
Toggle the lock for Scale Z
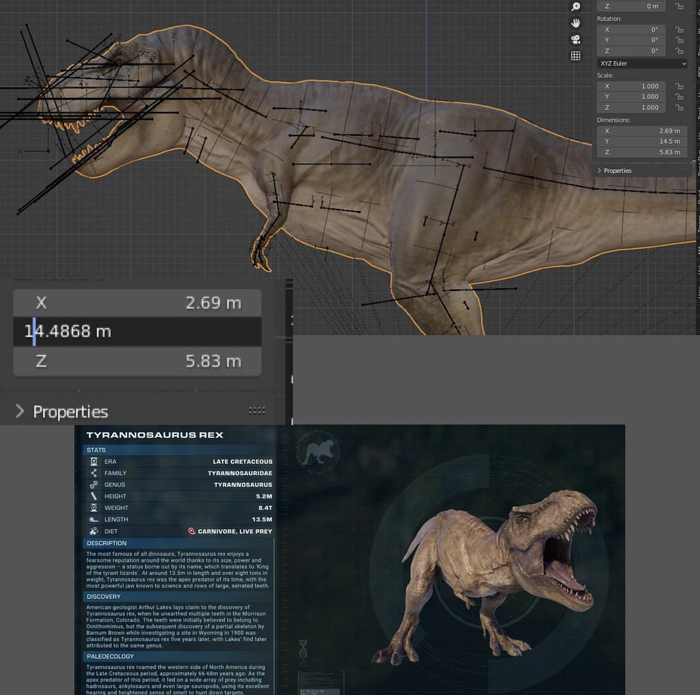click(679, 108)
